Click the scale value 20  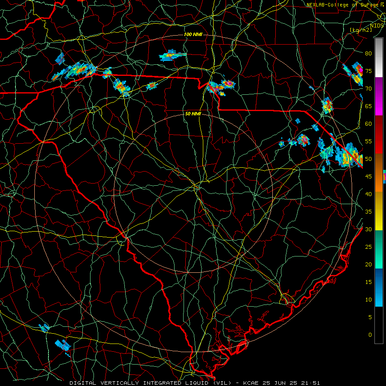pos(368,265)
